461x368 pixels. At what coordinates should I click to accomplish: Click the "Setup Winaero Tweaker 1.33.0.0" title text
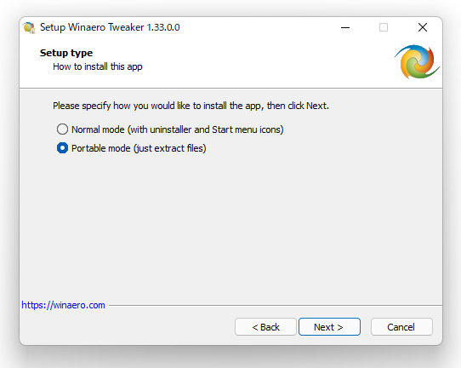point(110,27)
